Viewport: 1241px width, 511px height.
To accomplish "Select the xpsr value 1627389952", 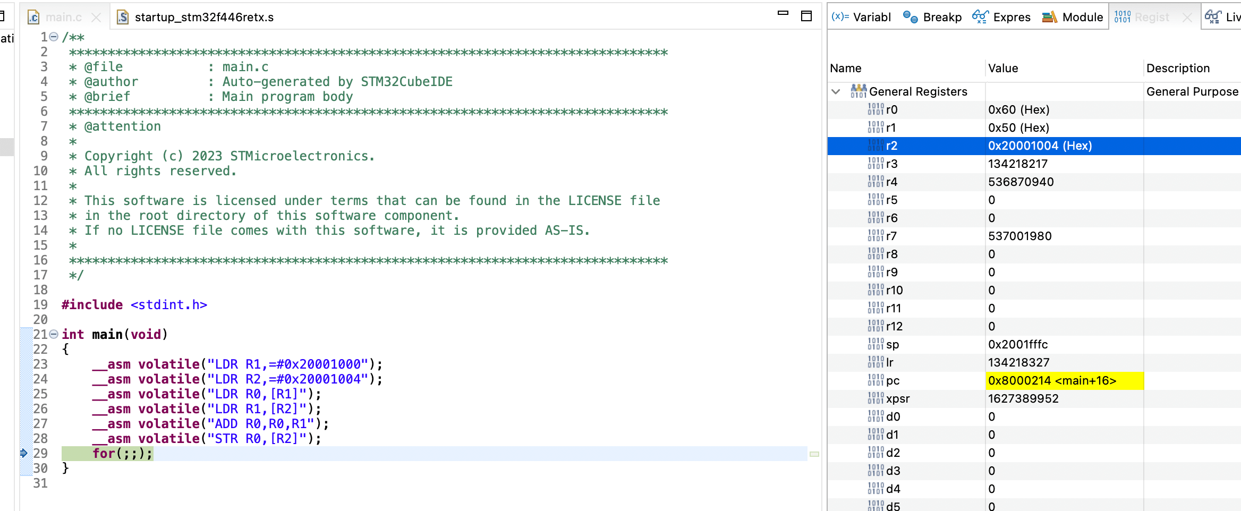I will [x=1023, y=398].
